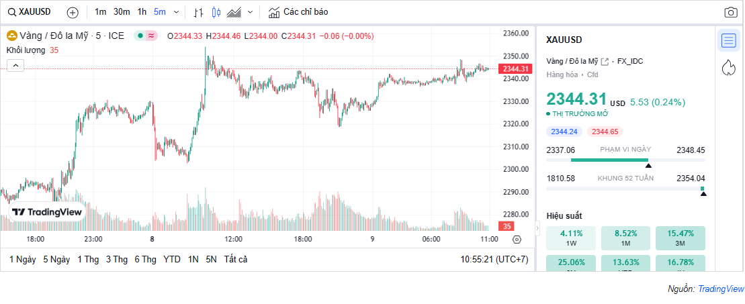Switch to 1m timeframe

100,12
